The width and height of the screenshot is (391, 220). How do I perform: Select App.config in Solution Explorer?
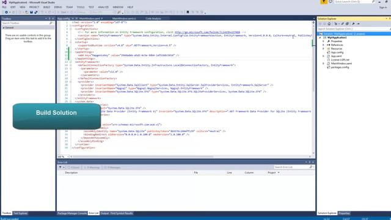(337, 53)
